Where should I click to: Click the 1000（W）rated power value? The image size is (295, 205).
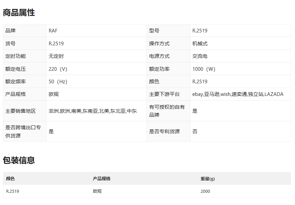pyautogui.click(x=204, y=69)
